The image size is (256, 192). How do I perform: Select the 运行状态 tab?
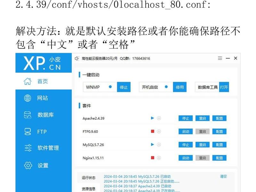point(89,178)
